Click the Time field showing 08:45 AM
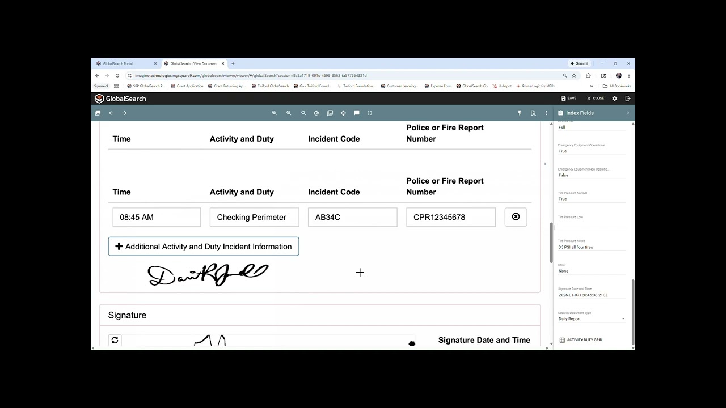 tap(157, 217)
